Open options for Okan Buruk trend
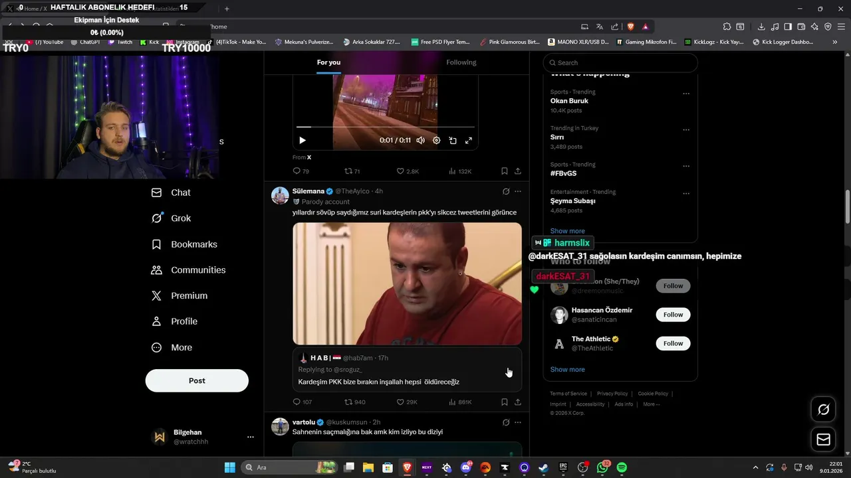Viewport: 851px width, 478px height. tap(686, 94)
